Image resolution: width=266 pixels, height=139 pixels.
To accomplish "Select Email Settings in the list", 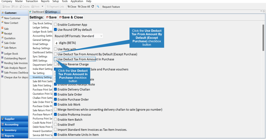I will click(x=40, y=44).
